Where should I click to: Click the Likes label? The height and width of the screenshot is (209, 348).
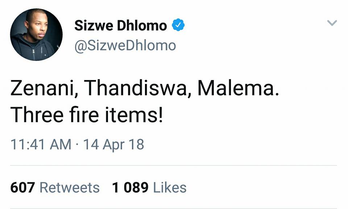[170, 188]
